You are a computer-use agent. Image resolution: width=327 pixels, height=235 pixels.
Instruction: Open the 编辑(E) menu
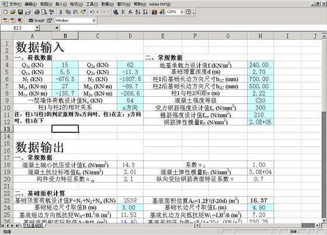[x=30, y=4]
